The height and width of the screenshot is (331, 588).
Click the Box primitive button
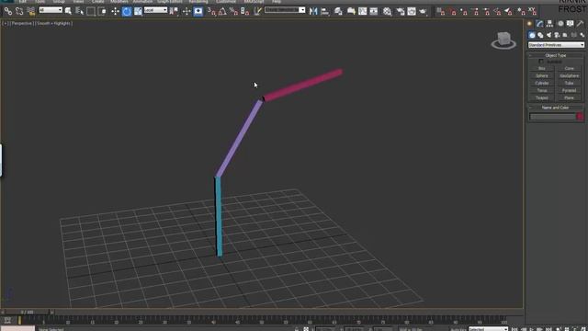tap(542, 68)
